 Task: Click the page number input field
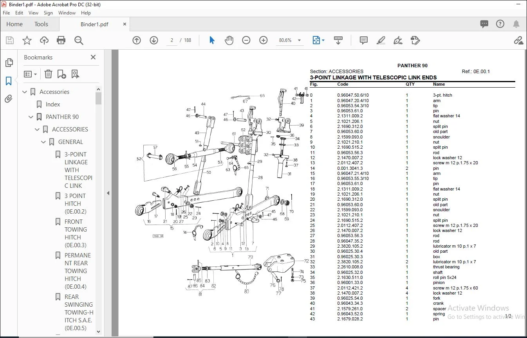click(172, 40)
